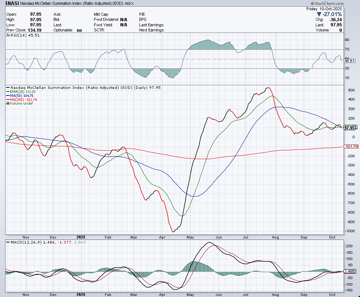Viewport: 360px width, 297px height.
Task: Select the Low value 97.95
Action: pyautogui.click(x=35, y=25)
